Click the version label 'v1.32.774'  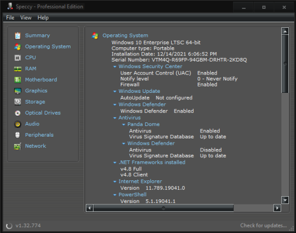[28, 225]
